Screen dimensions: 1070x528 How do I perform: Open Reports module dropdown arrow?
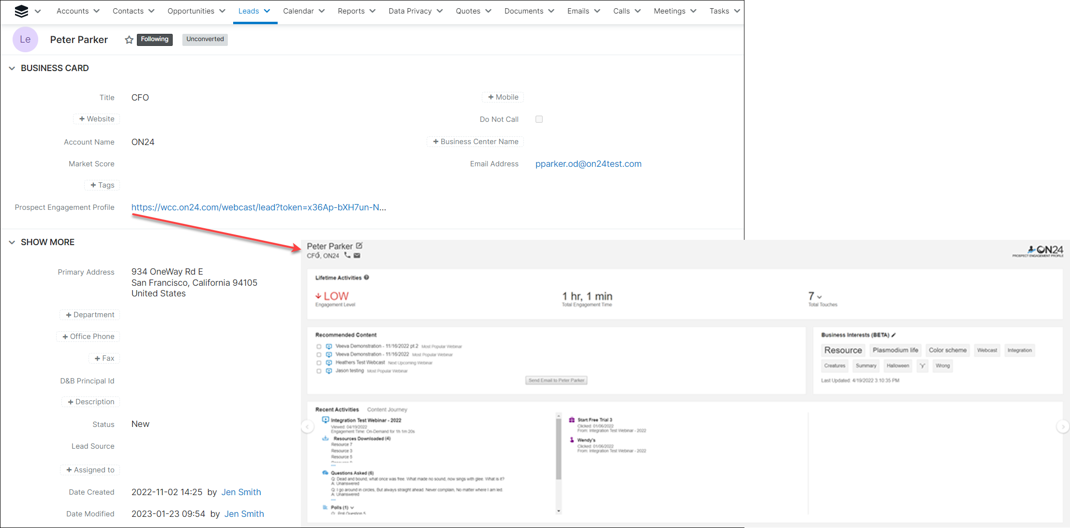pos(372,11)
